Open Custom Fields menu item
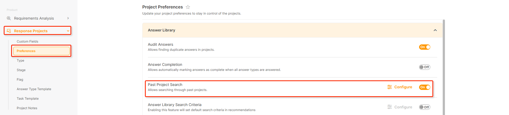 click(x=27, y=42)
